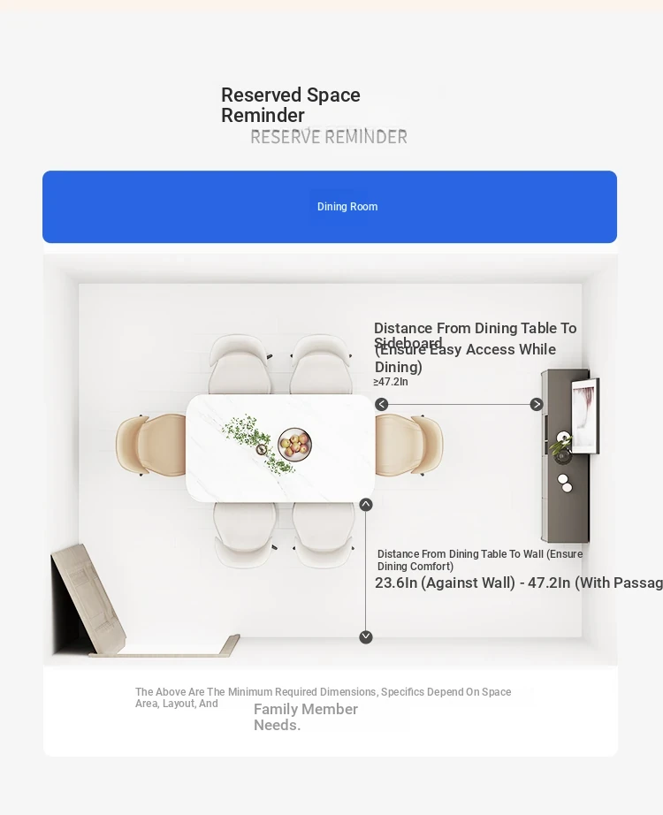
Task: Click the right arrow marker beside the sideboard
Action: (x=536, y=404)
